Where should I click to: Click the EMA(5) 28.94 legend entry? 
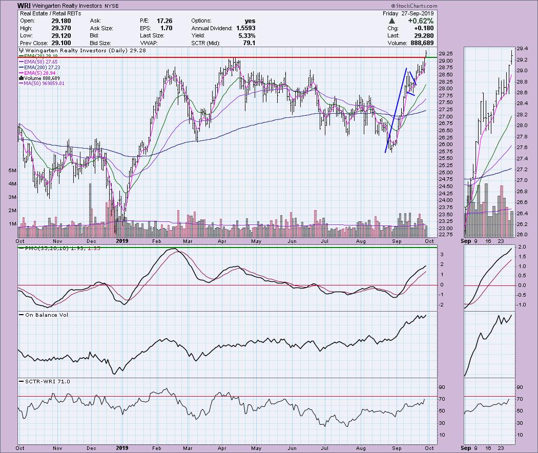pos(37,73)
